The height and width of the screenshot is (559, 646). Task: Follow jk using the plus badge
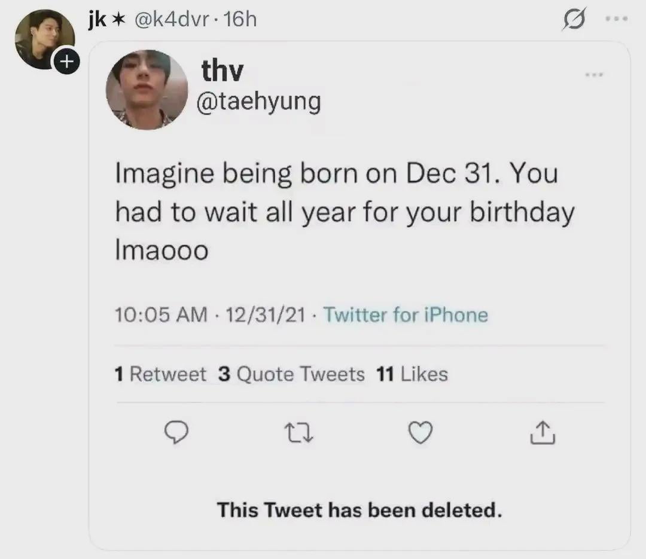67,61
